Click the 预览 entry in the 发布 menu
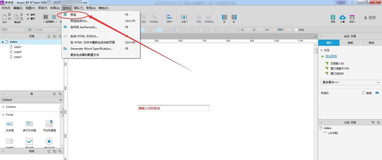 [101, 15]
